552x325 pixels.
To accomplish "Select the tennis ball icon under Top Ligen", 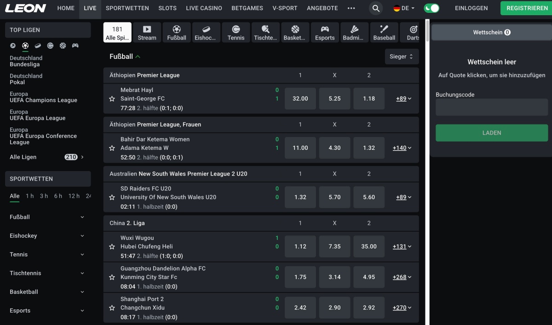I will pos(50,46).
